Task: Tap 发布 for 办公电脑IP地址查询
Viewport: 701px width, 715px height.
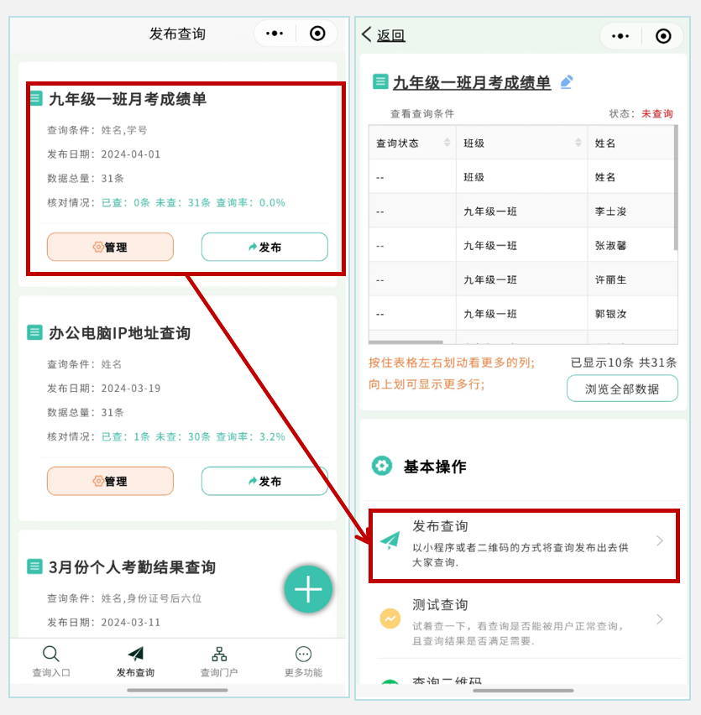Action: (x=264, y=481)
